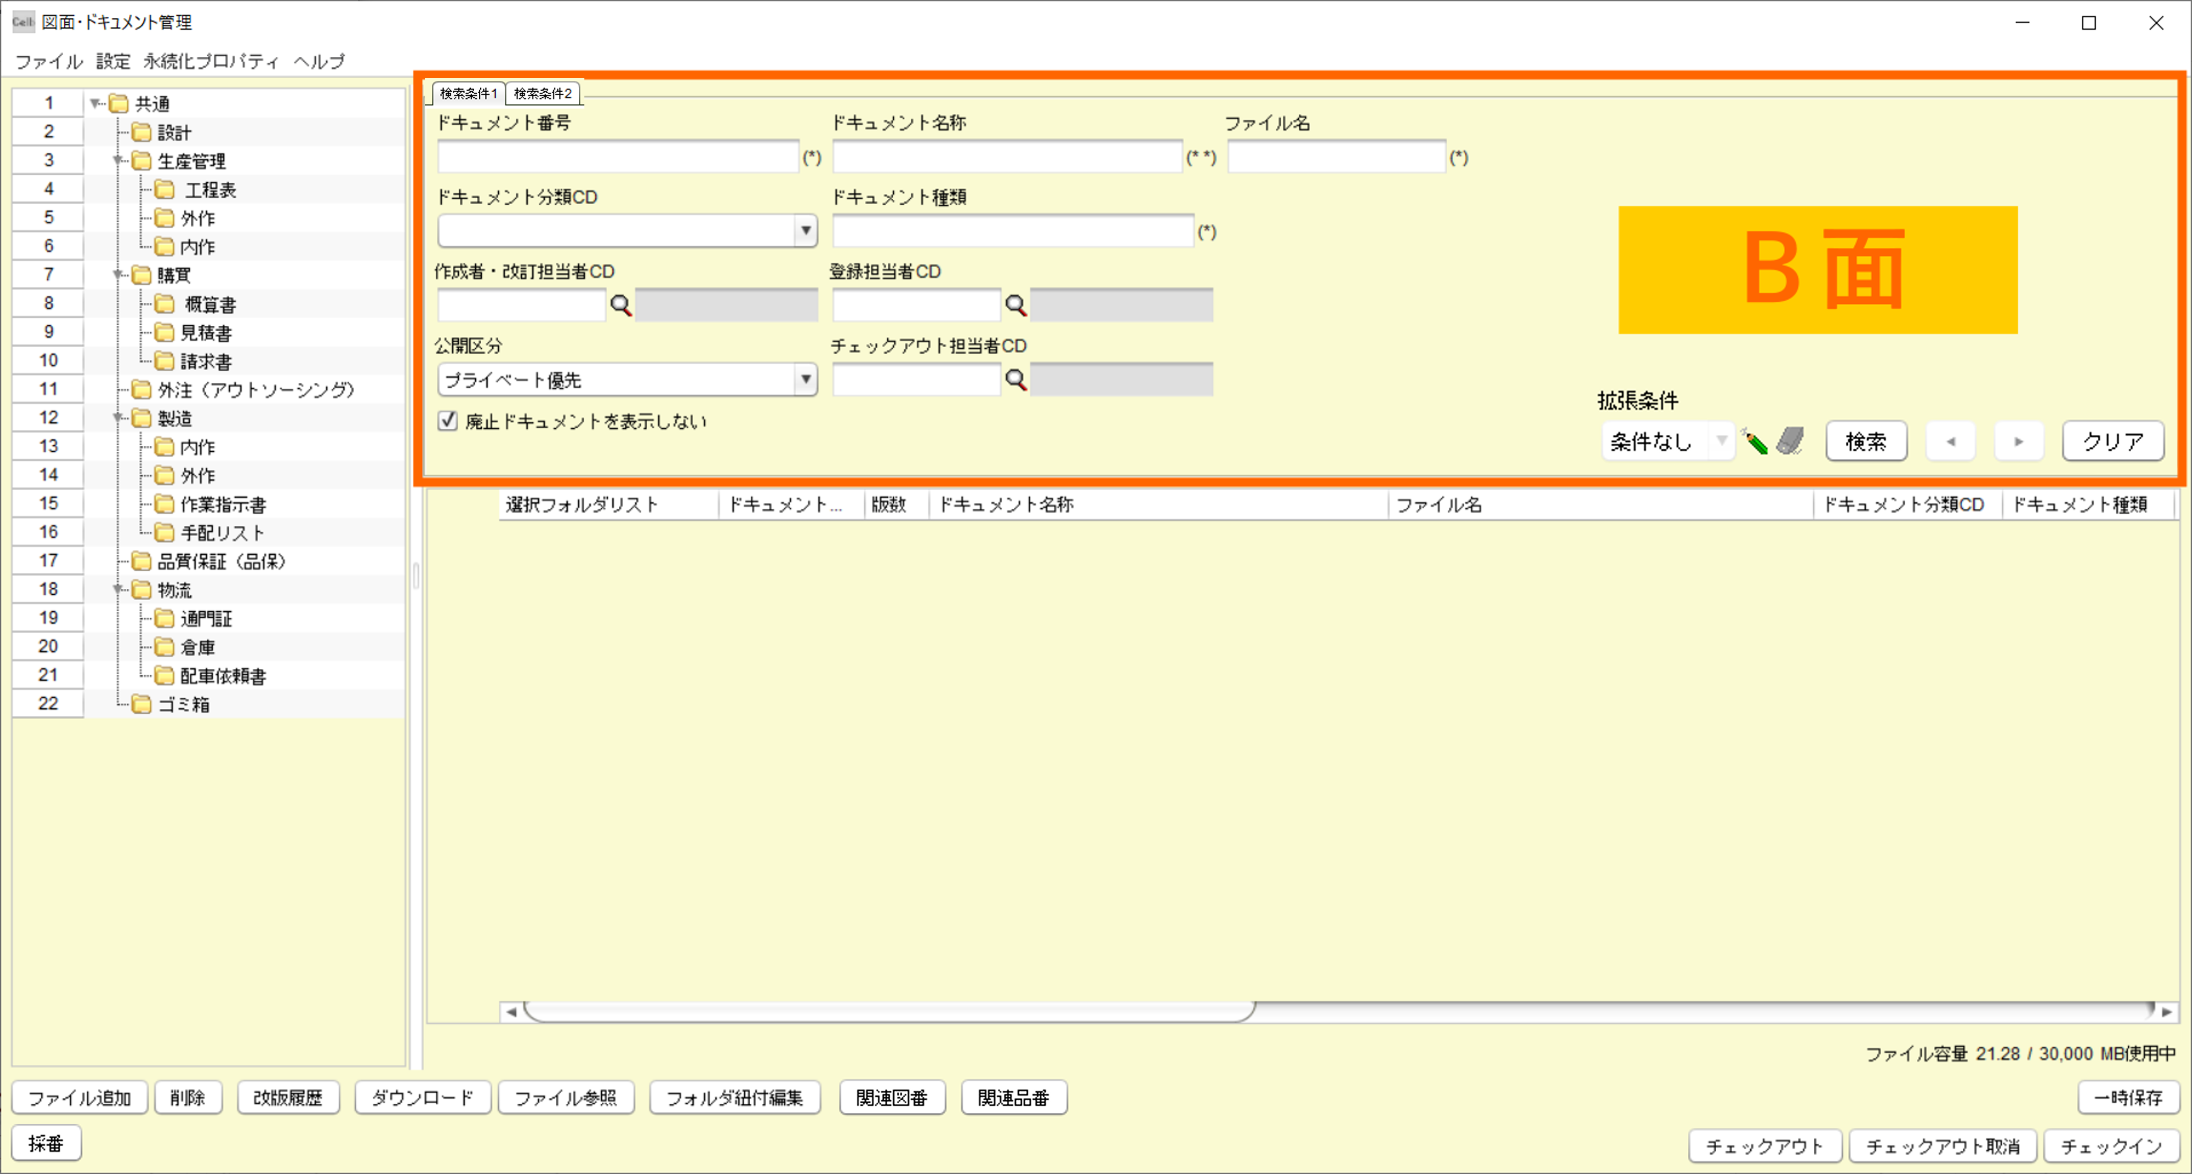Screen dimensions: 2192x1174
Task: Click the results scrollbar left arrow
Action: pyautogui.click(x=512, y=1012)
